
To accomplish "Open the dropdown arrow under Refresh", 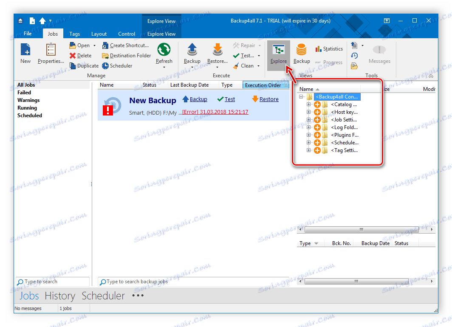I will pos(164,68).
